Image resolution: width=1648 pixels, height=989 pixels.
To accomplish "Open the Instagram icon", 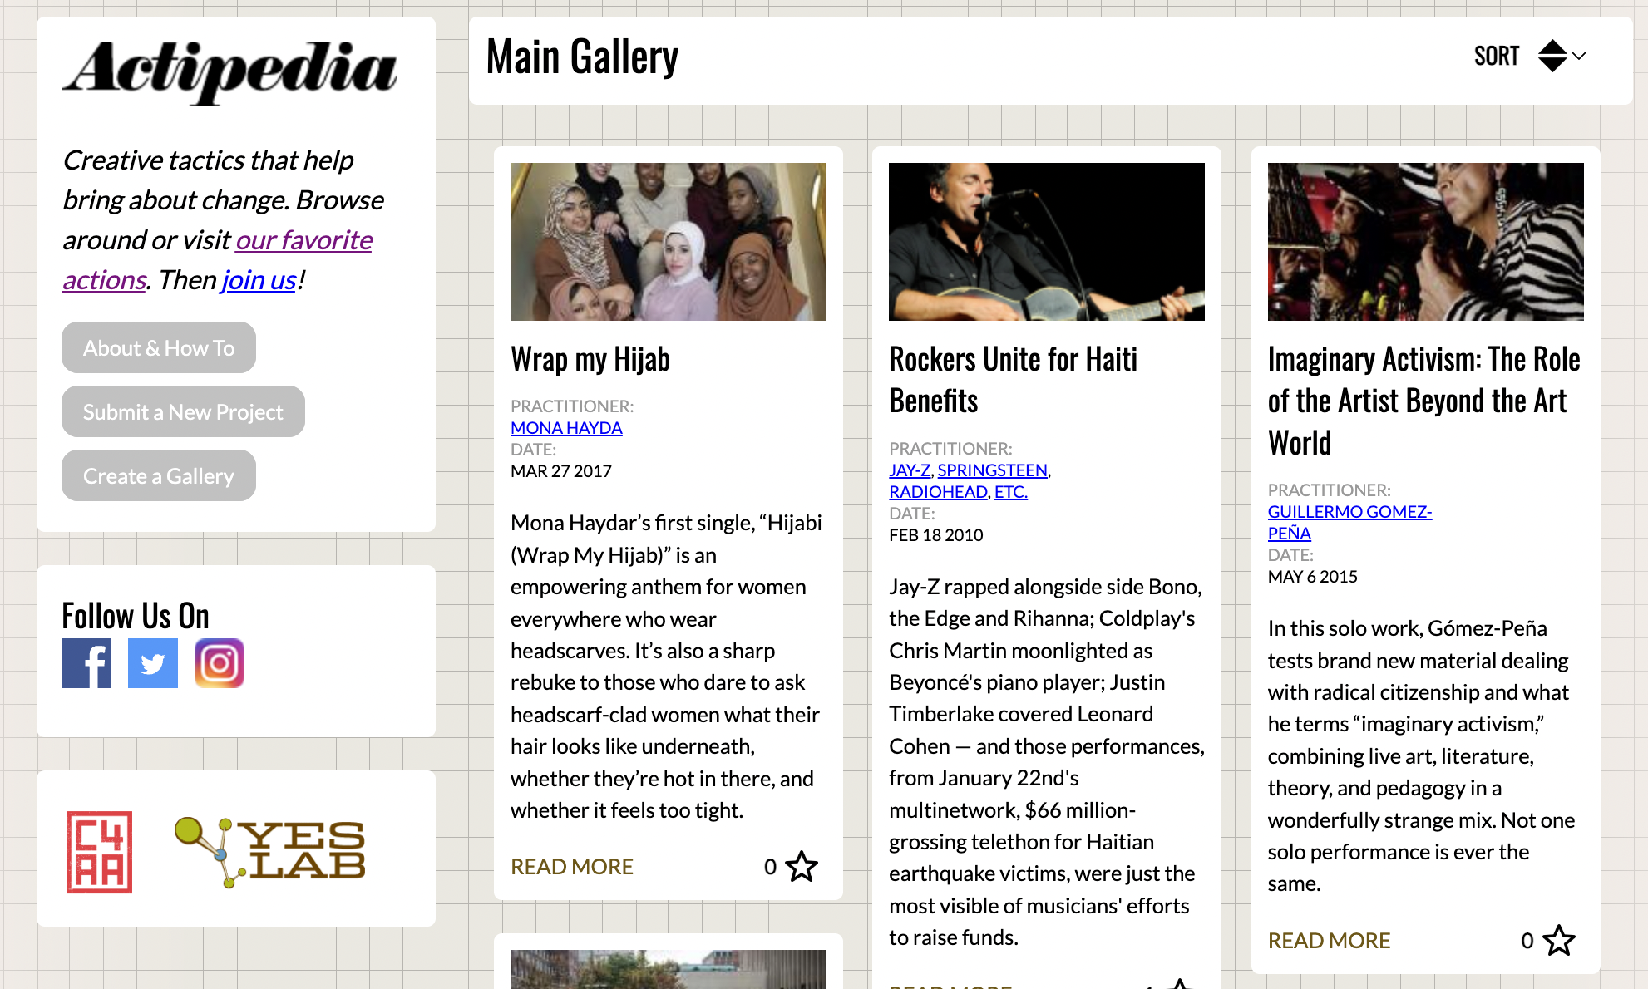I will [220, 663].
